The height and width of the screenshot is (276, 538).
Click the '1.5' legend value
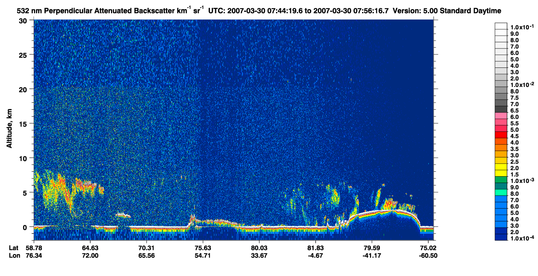tap(514, 175)
